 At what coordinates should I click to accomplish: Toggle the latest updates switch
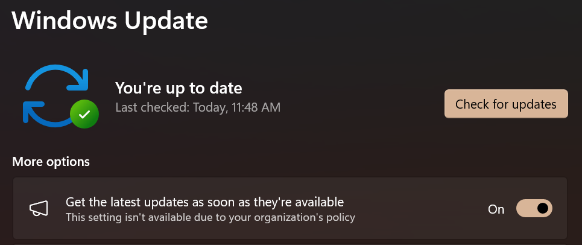coord(534,209)
